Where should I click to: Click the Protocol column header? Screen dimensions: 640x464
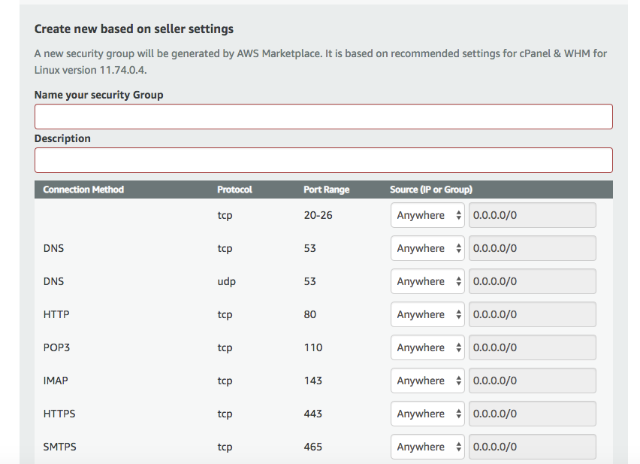[234, 190]
